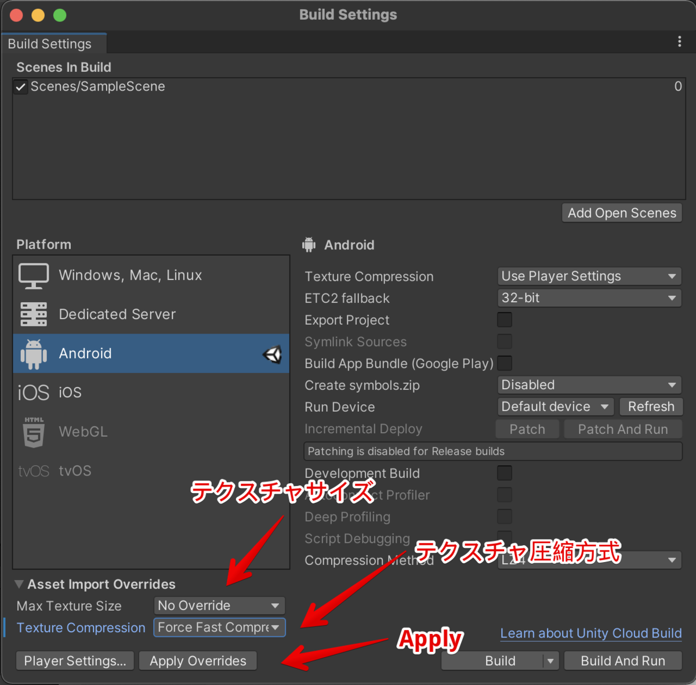Open the ETC2 fallback 32-bit dropdown
The width and height of the screenshot is (696, 685).
click(x=589, y=298)
